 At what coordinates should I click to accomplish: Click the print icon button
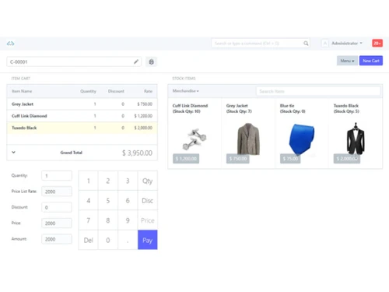point(152,62)
